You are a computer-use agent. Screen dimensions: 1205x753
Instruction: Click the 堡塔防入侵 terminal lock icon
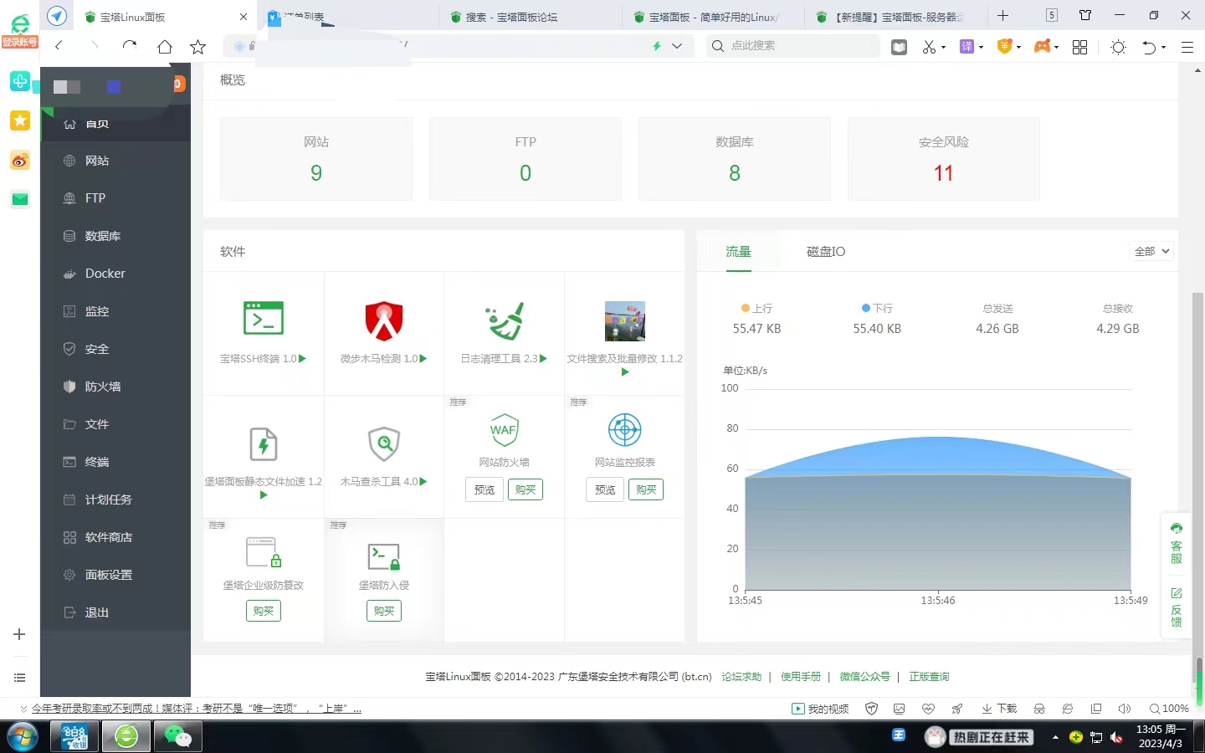point(384,556)
